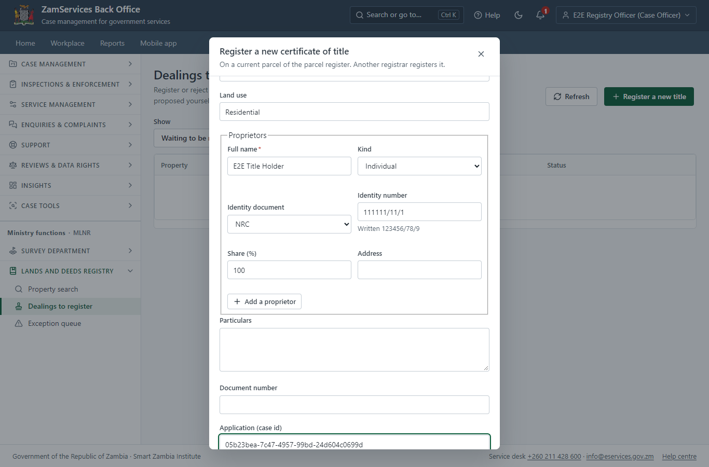Collapse the Lands and Deeds Registry chevron
This screenshot has height=467, width=709.
pos(130,271)
